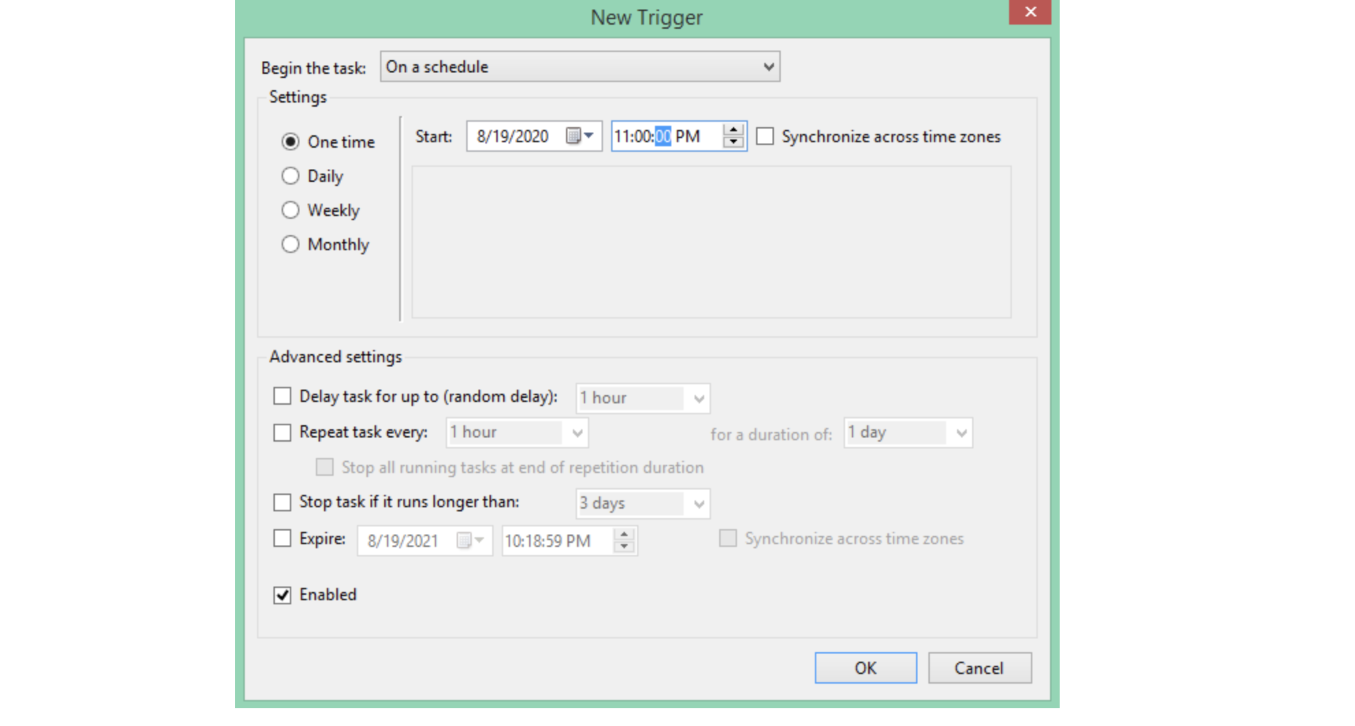Close the New Trigger dialog
Viewport: 1355px width, 726px height.
coord(1030,12)
